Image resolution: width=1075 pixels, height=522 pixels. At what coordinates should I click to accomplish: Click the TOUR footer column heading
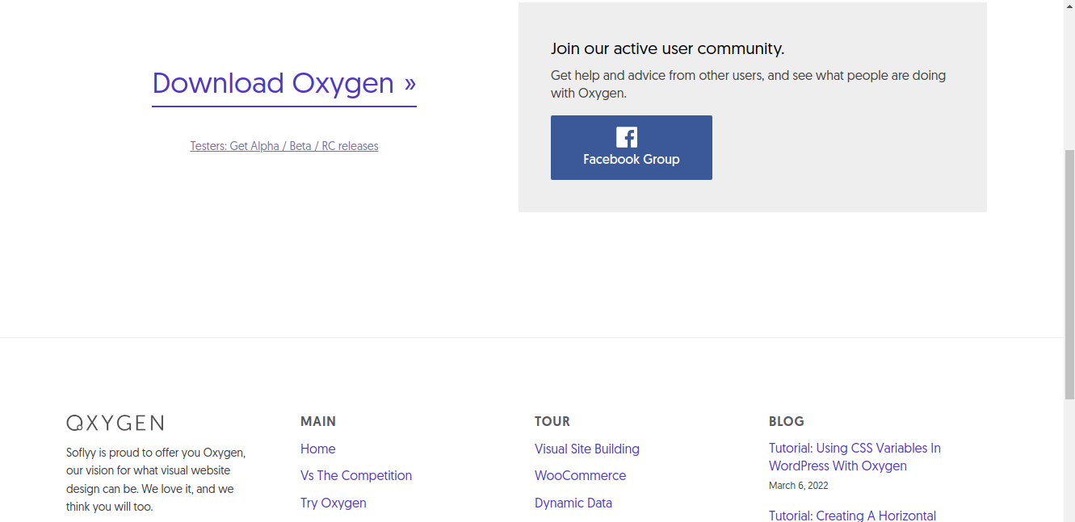(x=552, y=421)
